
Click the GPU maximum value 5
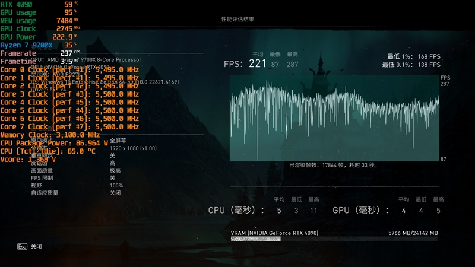(x=438, y=211)
